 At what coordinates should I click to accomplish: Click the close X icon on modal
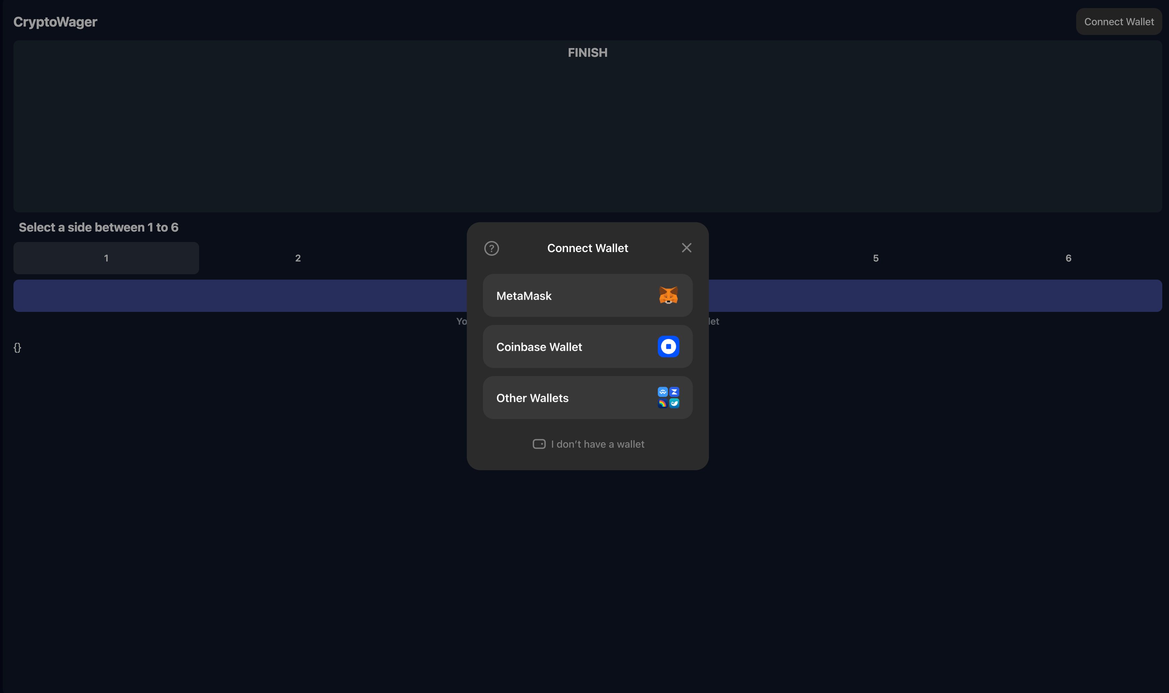point(686,247)
